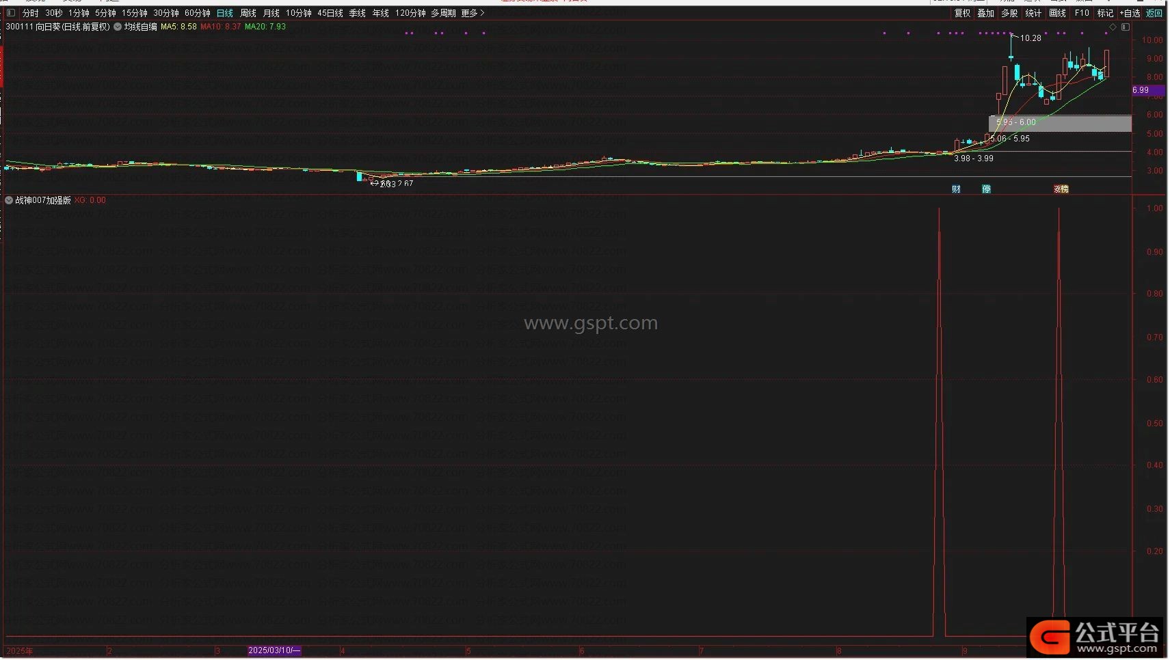1170x660 pixels.
Task: Click the sidebar panel icon beside the diamond
Action: click(x=1126, y=27)
